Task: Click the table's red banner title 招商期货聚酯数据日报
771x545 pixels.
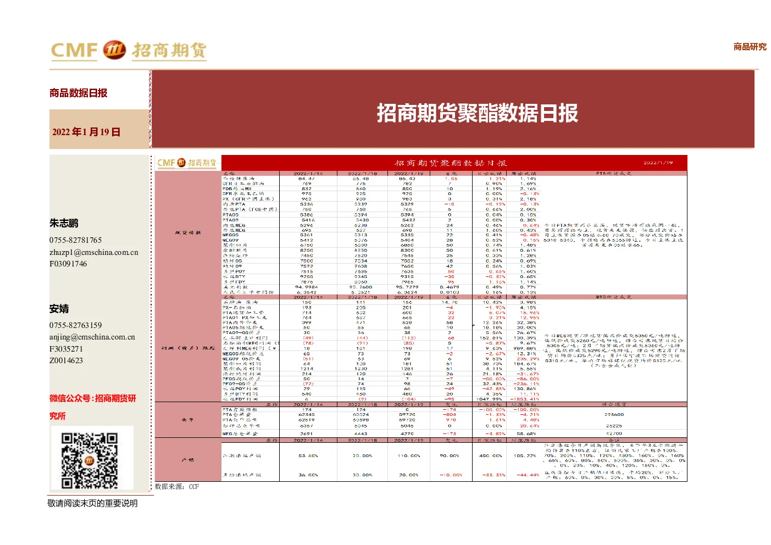Action: [x=451, y=163]
